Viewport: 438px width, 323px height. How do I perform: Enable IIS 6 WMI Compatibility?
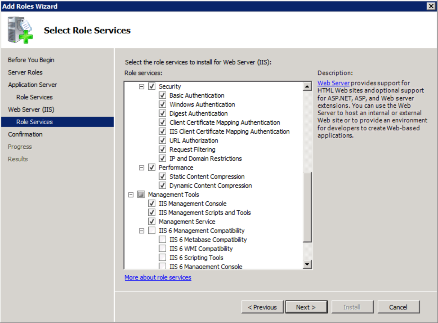coord(162,248)
